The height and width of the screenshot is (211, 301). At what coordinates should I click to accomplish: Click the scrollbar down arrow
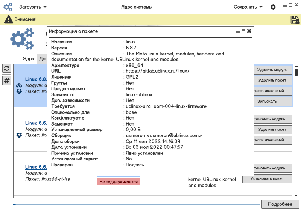pos(296,196)
